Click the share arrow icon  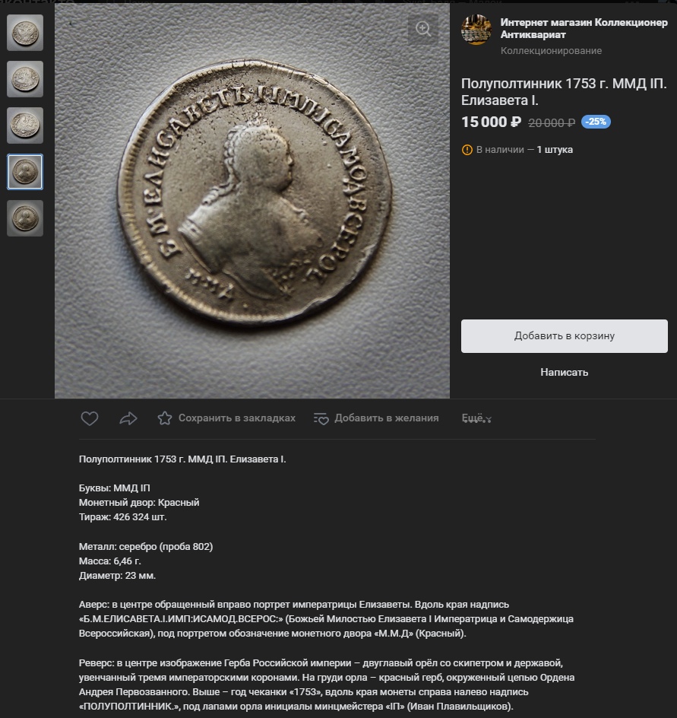click(x=128, y=418)
